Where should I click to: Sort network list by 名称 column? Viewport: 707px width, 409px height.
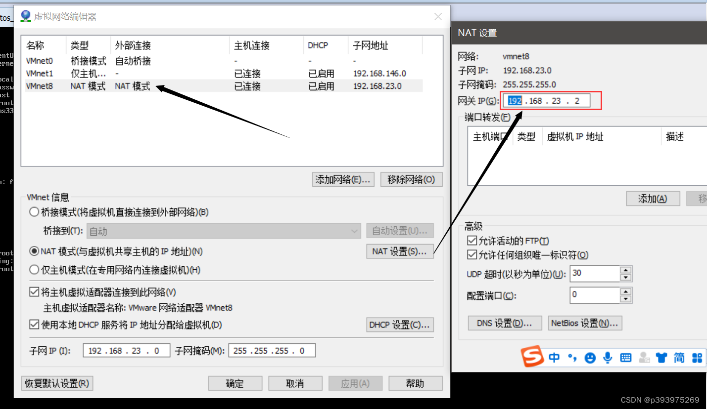[44, 45]
